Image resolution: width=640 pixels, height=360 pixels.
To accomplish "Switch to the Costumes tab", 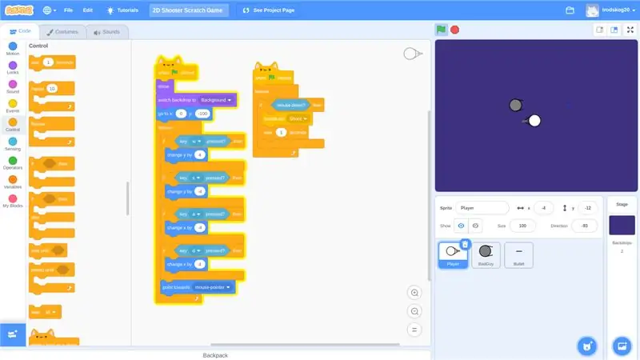I will click(x=62, y=32).
